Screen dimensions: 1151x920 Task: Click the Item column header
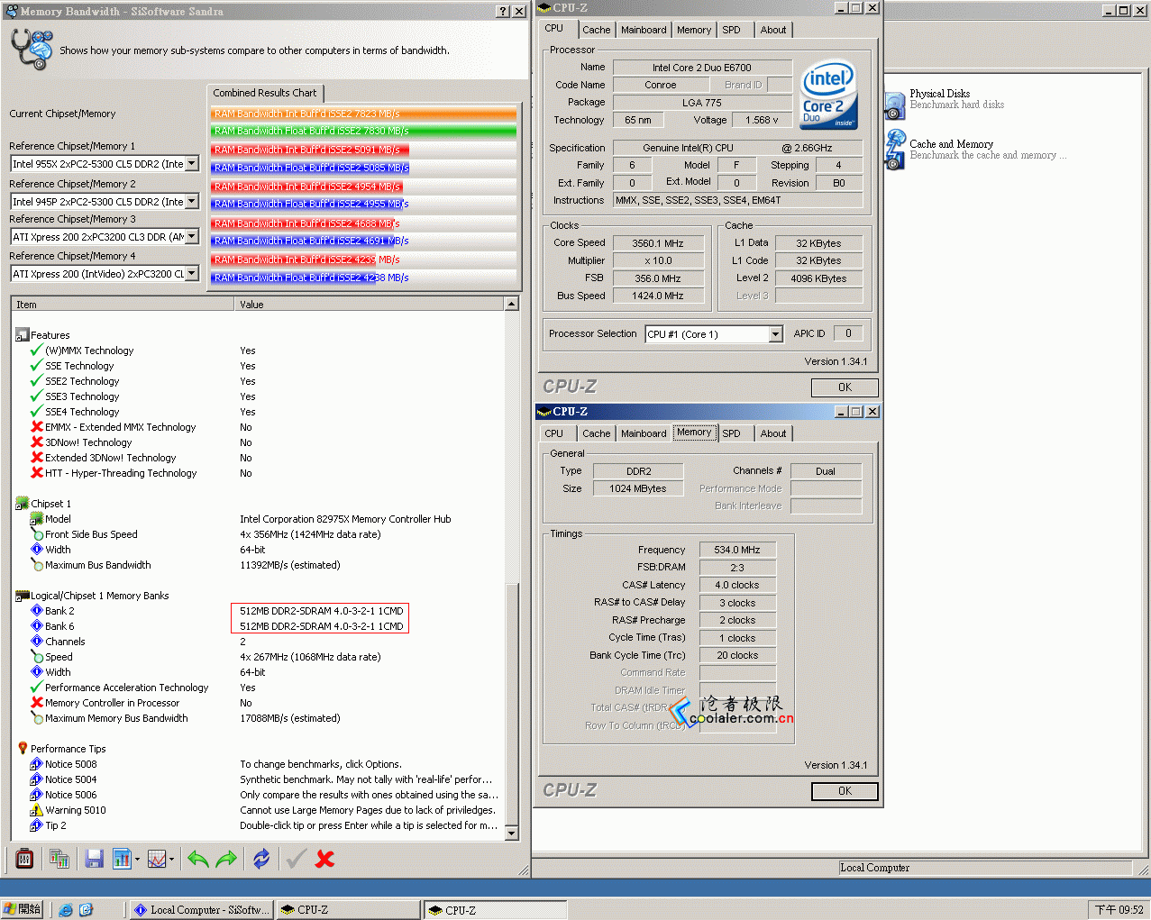[x=123, y=305]
